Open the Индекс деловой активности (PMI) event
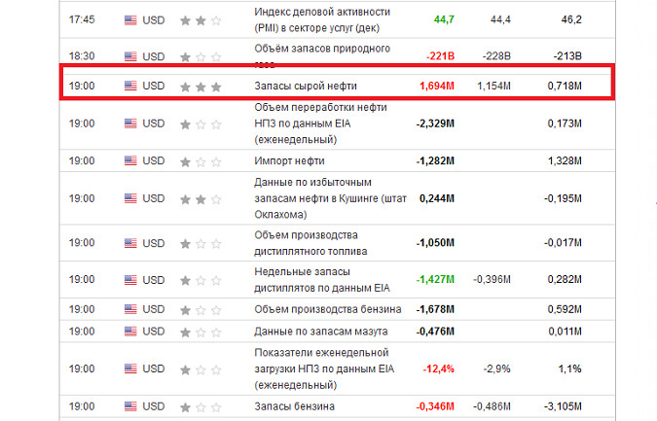 point(321,19)
